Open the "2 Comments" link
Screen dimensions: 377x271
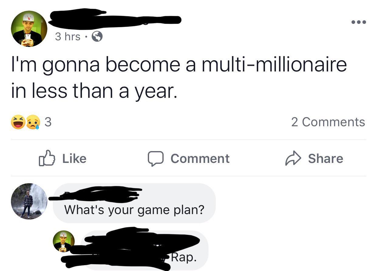pyautogui.click(x=328, y=122)
